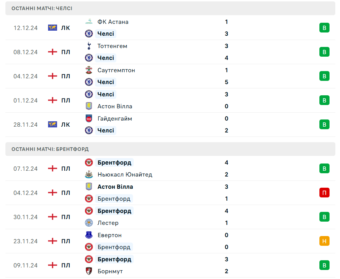Click the section header 'Останні матчі: Челсі'
This screenshot has width=340, height=279.
coord(42,8)
